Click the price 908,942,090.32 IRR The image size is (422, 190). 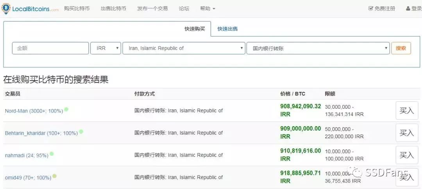pyautogui.click(x=300, y=110)
